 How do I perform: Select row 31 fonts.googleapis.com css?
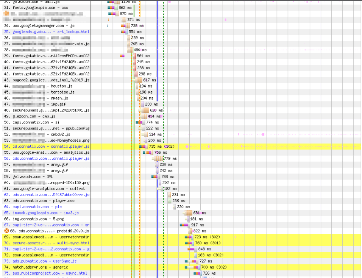(x=36, y=8)
